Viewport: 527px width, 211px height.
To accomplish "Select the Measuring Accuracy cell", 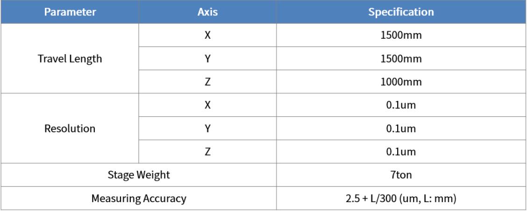I will 139,198.
